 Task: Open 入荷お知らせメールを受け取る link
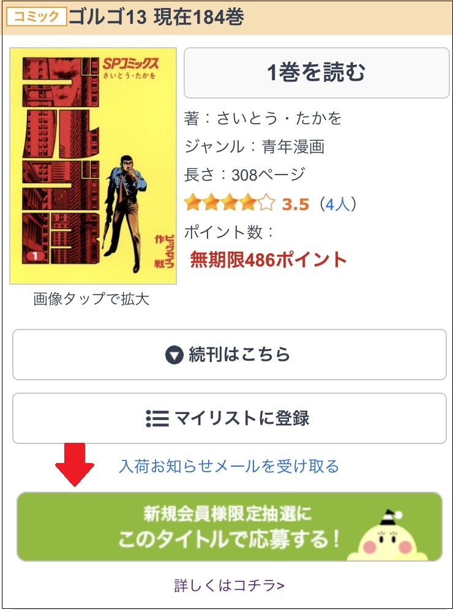(228, 466)
